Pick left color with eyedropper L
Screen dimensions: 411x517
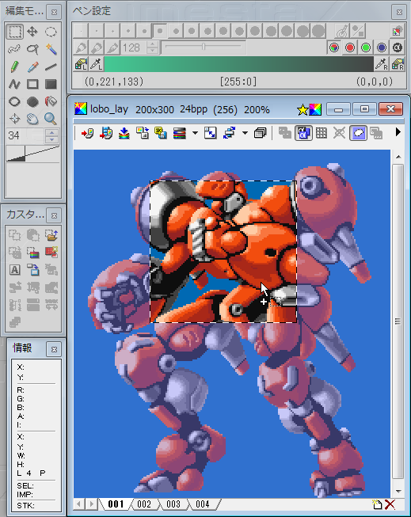[96, 64]
